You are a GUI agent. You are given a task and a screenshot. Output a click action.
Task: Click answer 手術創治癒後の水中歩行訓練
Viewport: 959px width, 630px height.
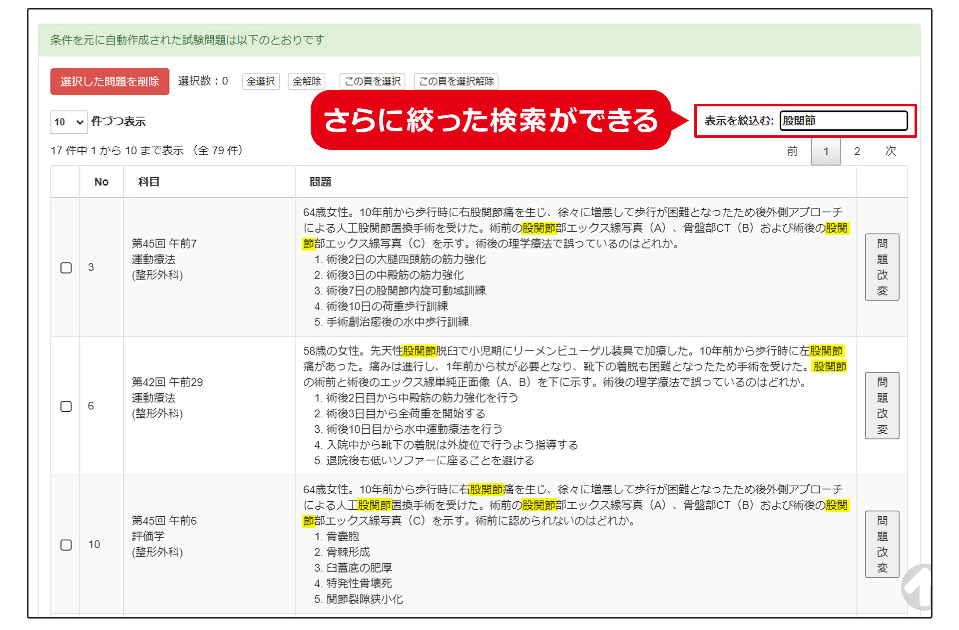point(398,322)
